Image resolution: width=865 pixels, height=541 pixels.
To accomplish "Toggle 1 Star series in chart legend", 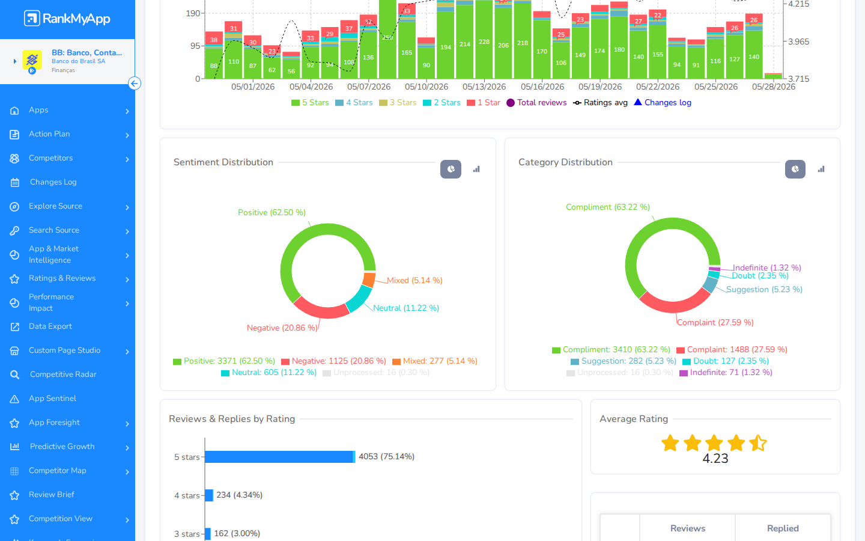I will click(484, 103).
